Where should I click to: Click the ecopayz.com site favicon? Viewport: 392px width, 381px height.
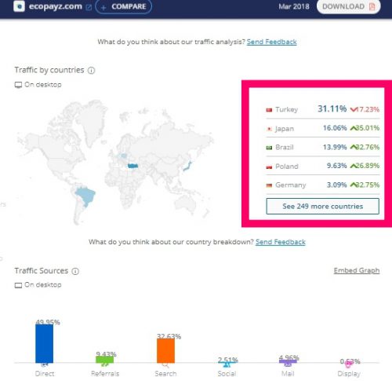pos(19,6)
